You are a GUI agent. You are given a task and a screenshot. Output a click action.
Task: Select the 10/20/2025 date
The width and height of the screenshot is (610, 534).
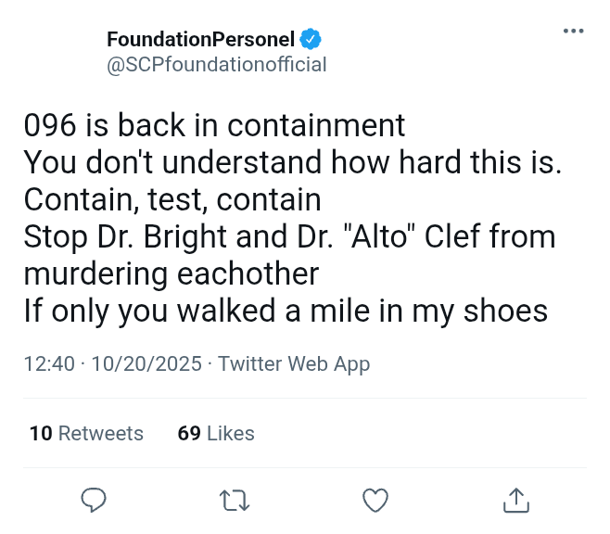tap(146, 364)
